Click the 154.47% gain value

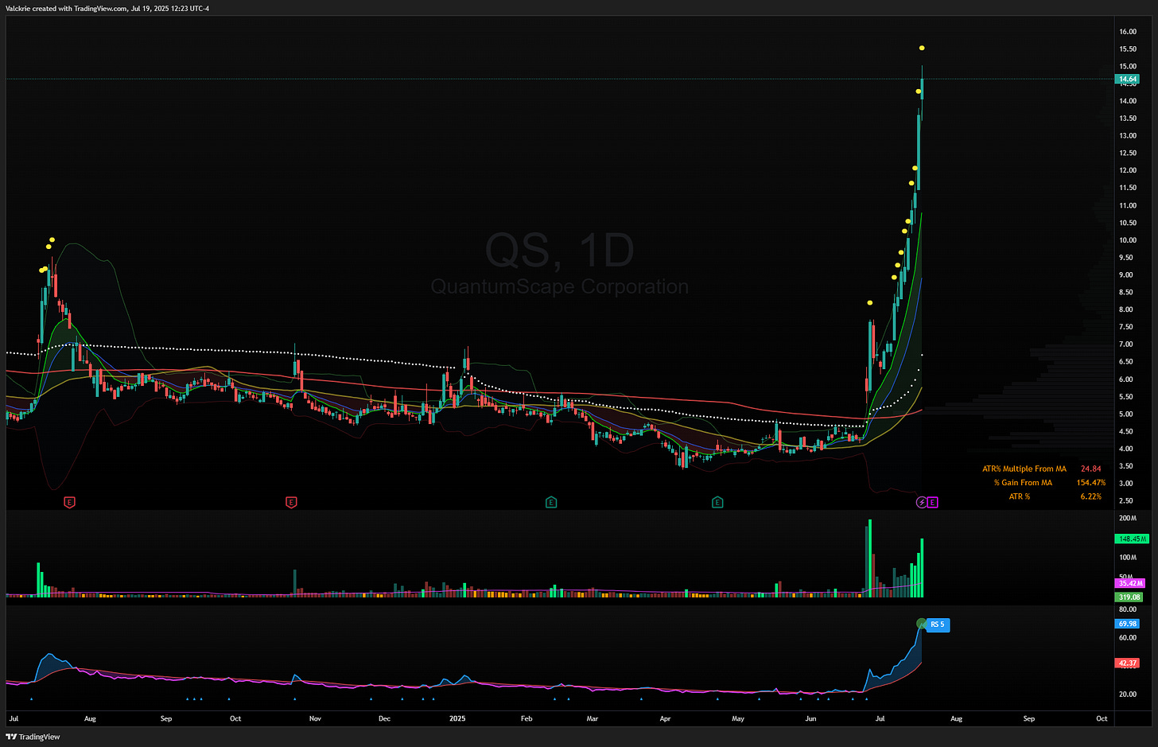click(x=1090, y=483)
